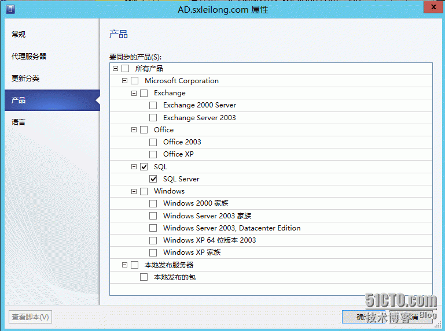Tick the Exchange 2000 Server checkbox
Viewport: 445px width, 331px height.
(153, 105)
